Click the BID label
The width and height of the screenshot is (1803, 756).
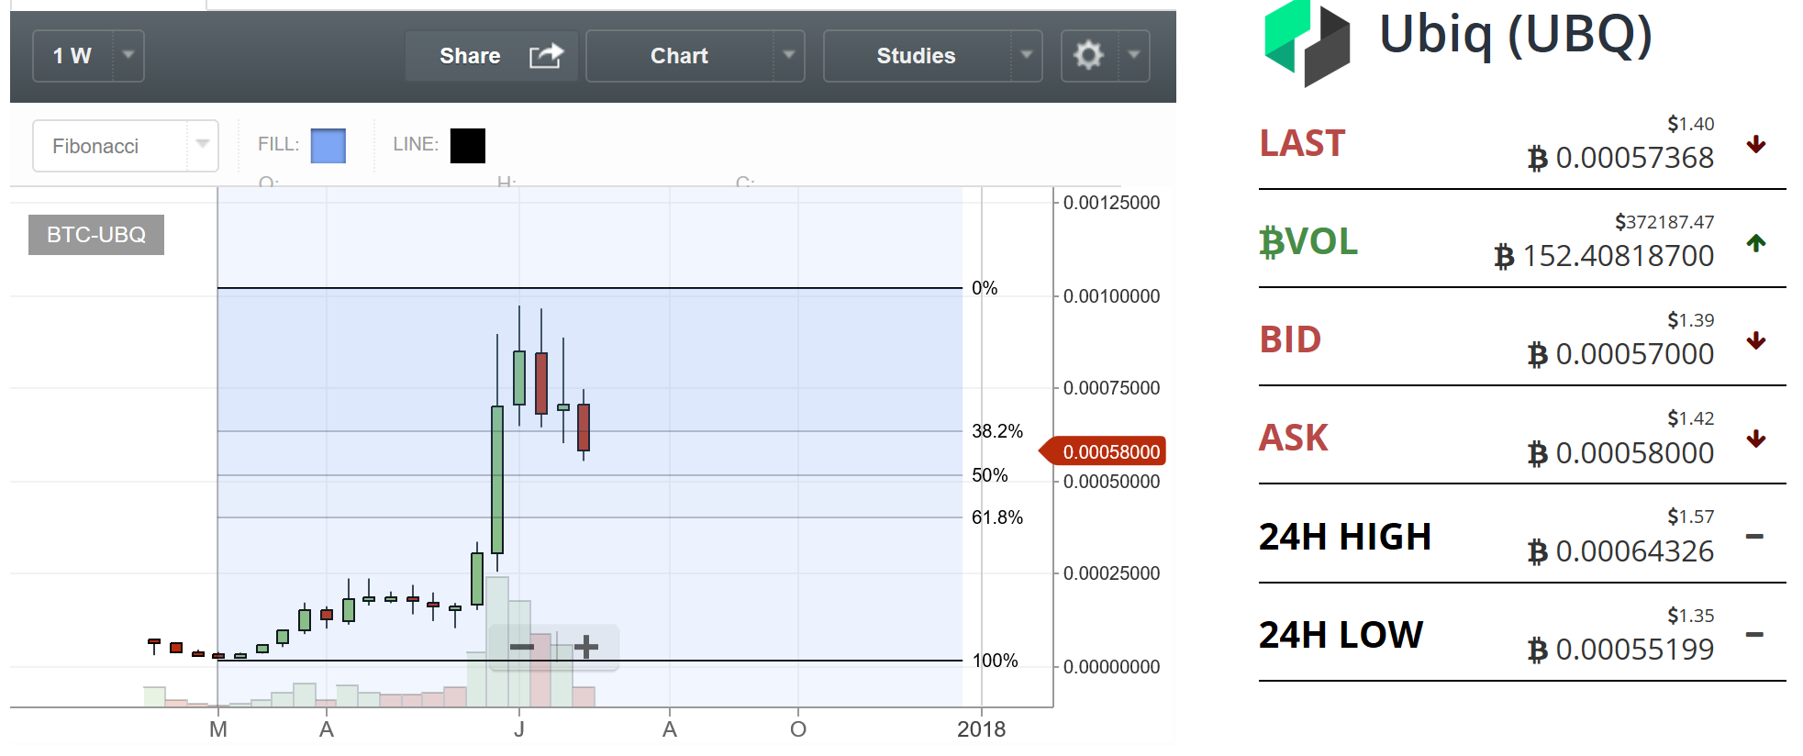pos(1290,340)
